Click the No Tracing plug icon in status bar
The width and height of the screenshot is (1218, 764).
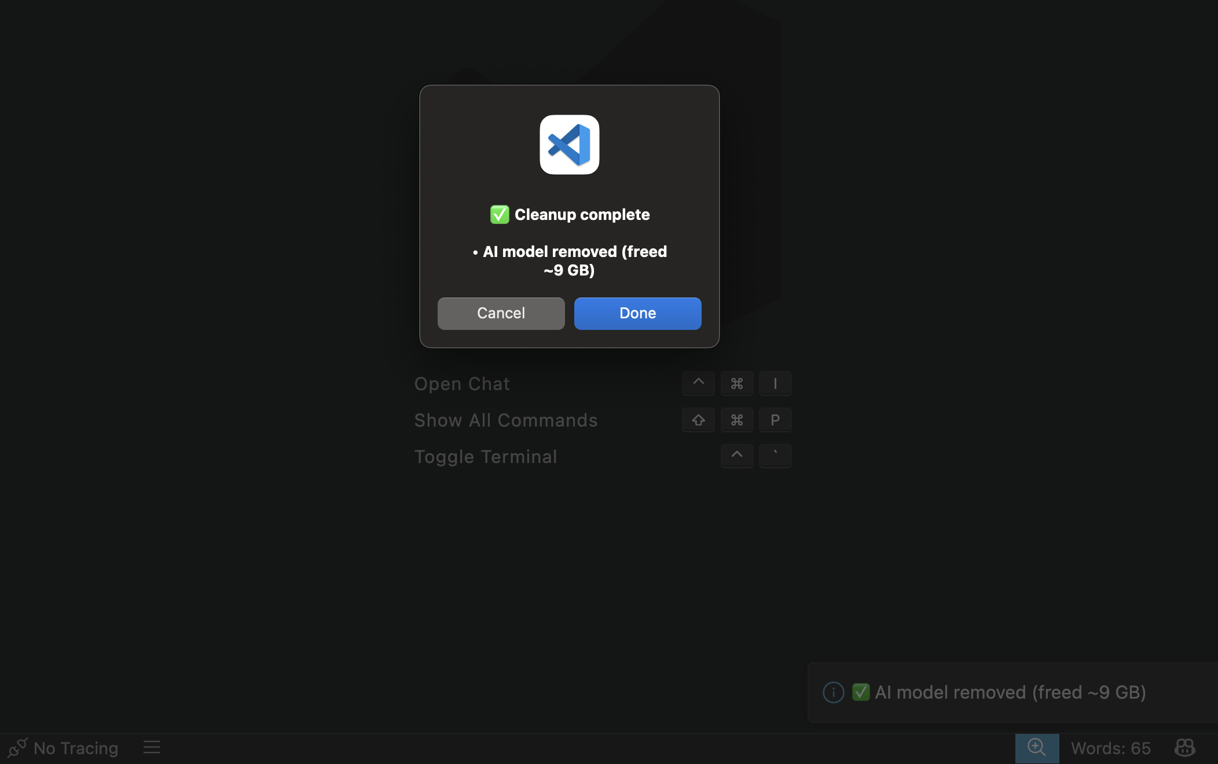click(17, 748)
